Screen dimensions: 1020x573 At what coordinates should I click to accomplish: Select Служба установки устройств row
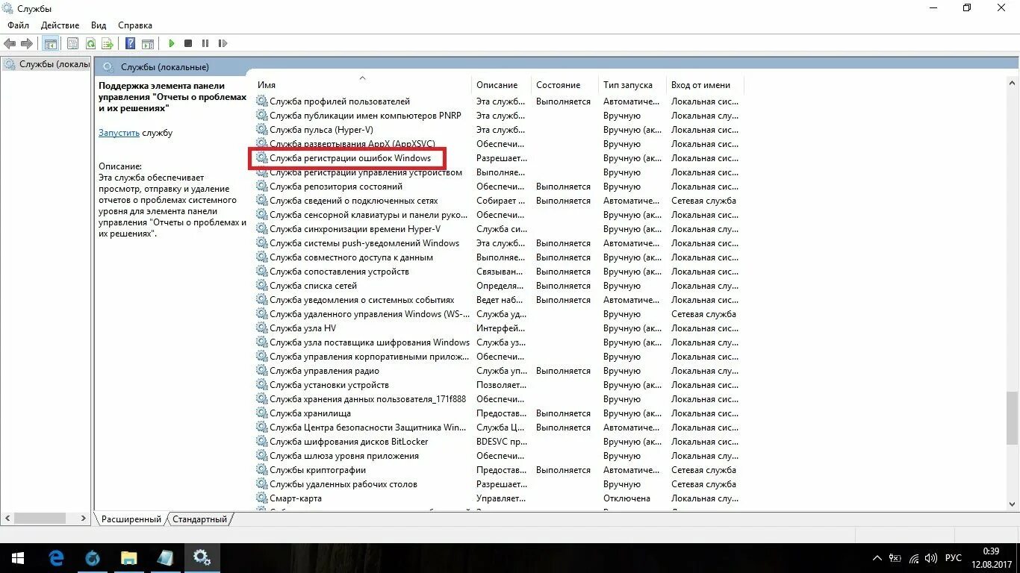tap(499, 385)
